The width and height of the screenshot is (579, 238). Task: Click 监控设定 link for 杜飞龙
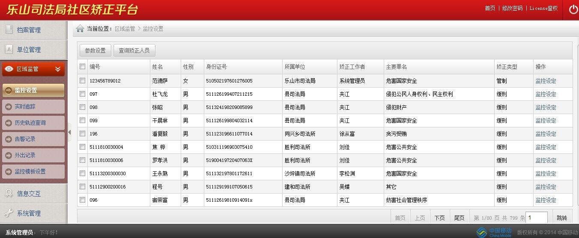[x=546, y=94]
